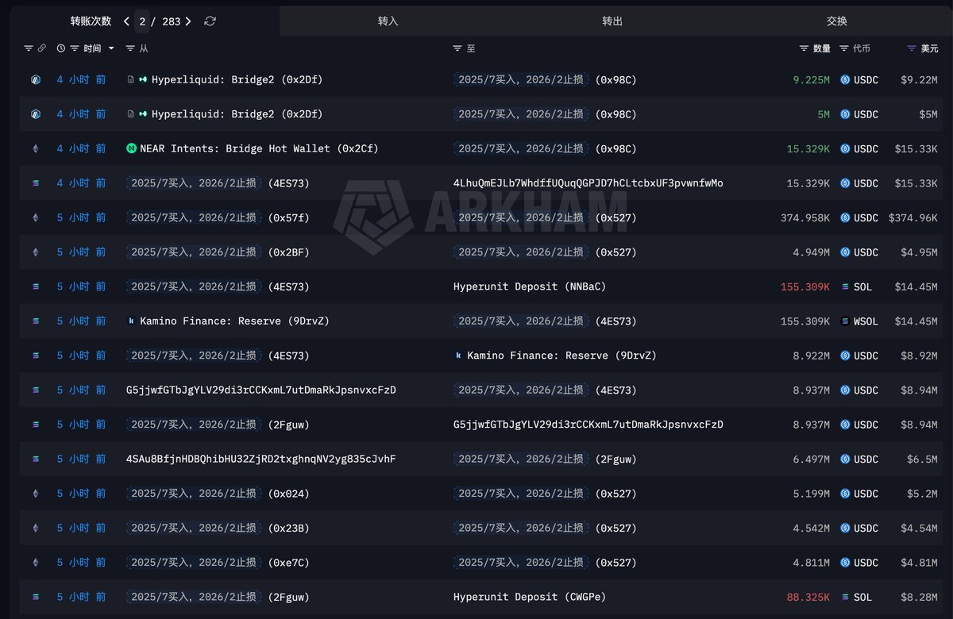Image resolution: width=953 pixels, height=619 pixels.
Task: Open the Hyperunit Deposit (CWGPe) recipient
Action: click(530, 597)
